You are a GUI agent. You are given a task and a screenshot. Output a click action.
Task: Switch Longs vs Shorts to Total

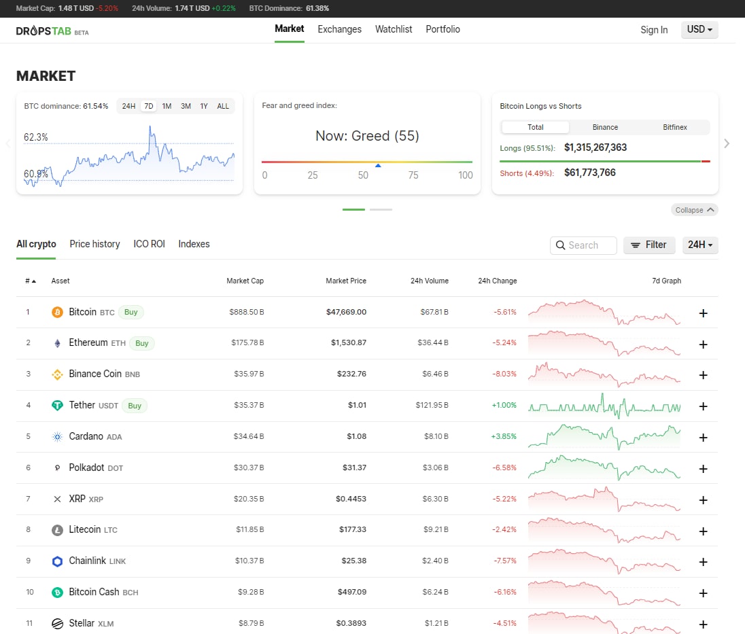tap(536, 127)
